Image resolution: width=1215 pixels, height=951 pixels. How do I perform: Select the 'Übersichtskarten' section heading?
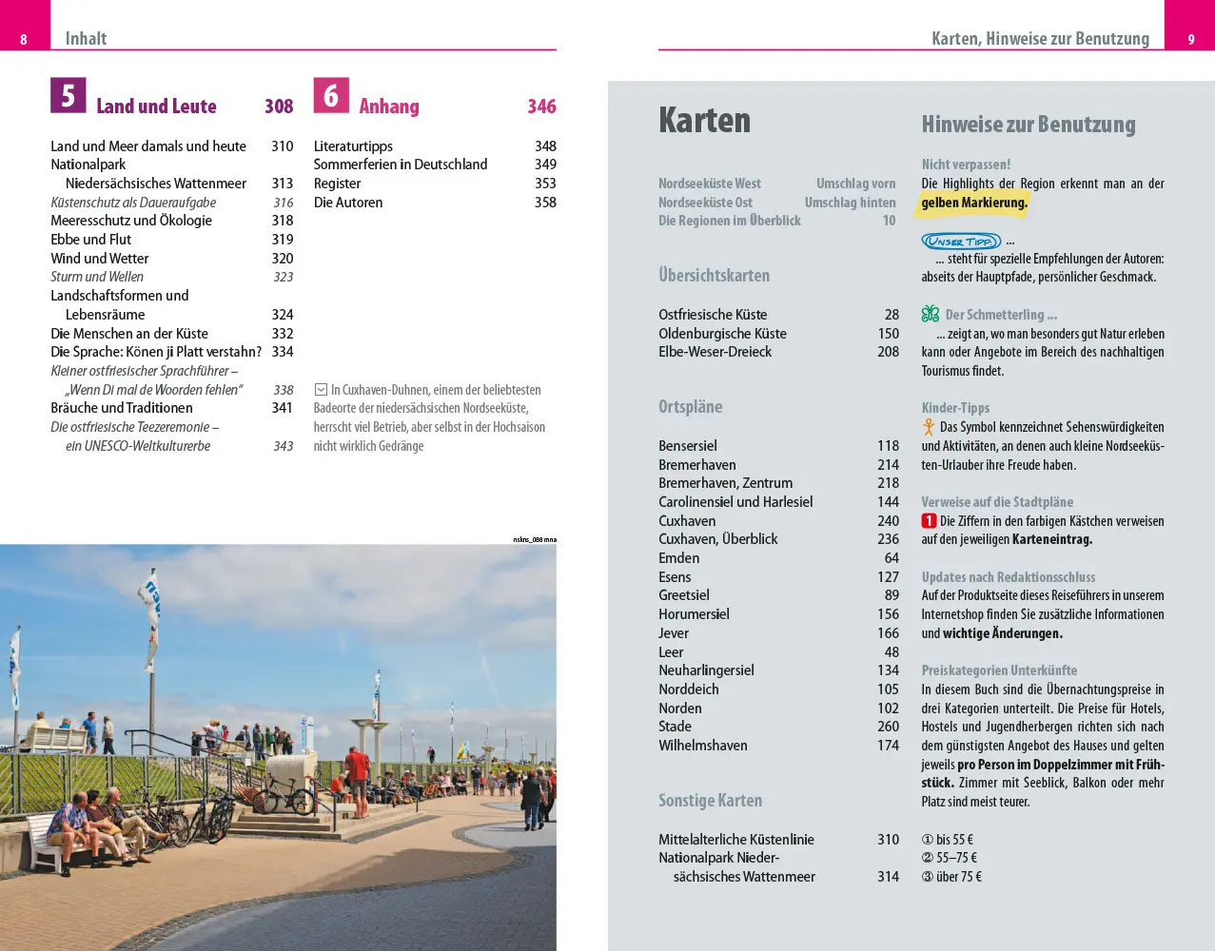pos(714,276)
